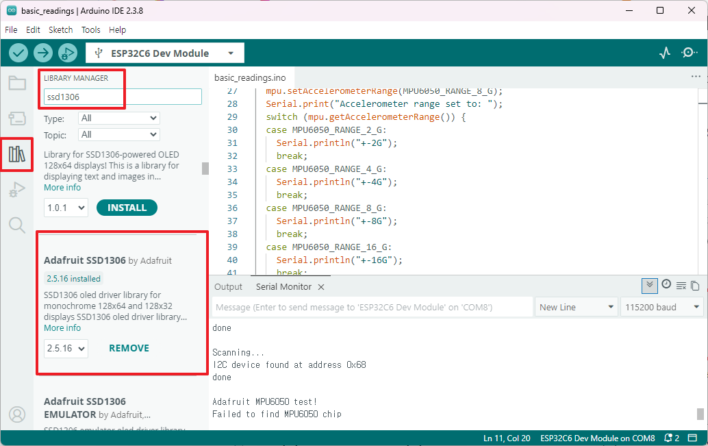This screenshot has height=446, width=708.
Task: Open the 1.0.1 version dropdown
Action: (x=66, y=208)
